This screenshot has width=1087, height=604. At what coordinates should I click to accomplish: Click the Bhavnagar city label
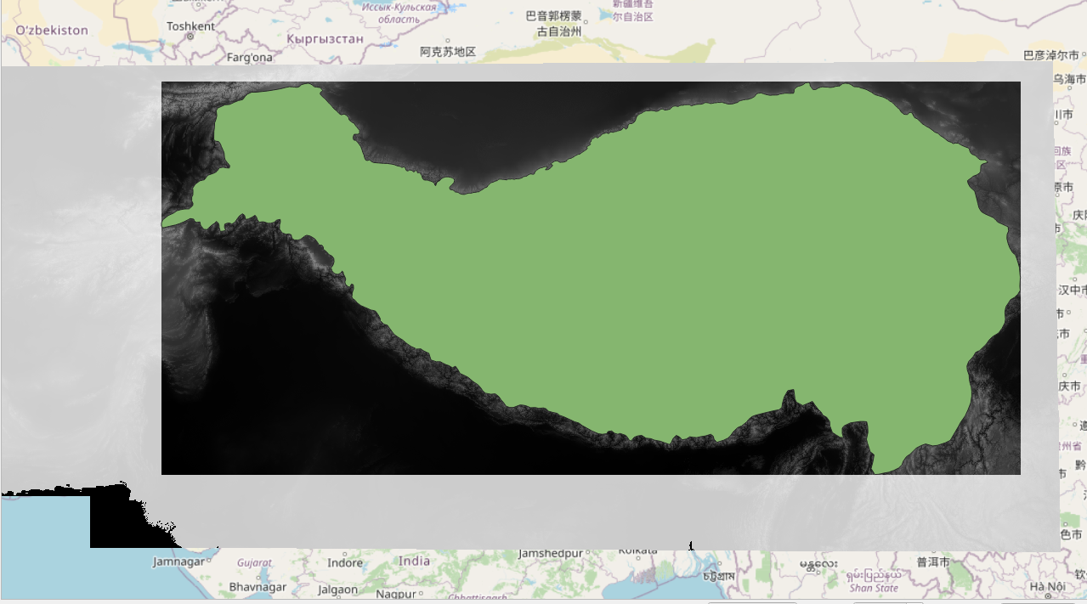258,587
